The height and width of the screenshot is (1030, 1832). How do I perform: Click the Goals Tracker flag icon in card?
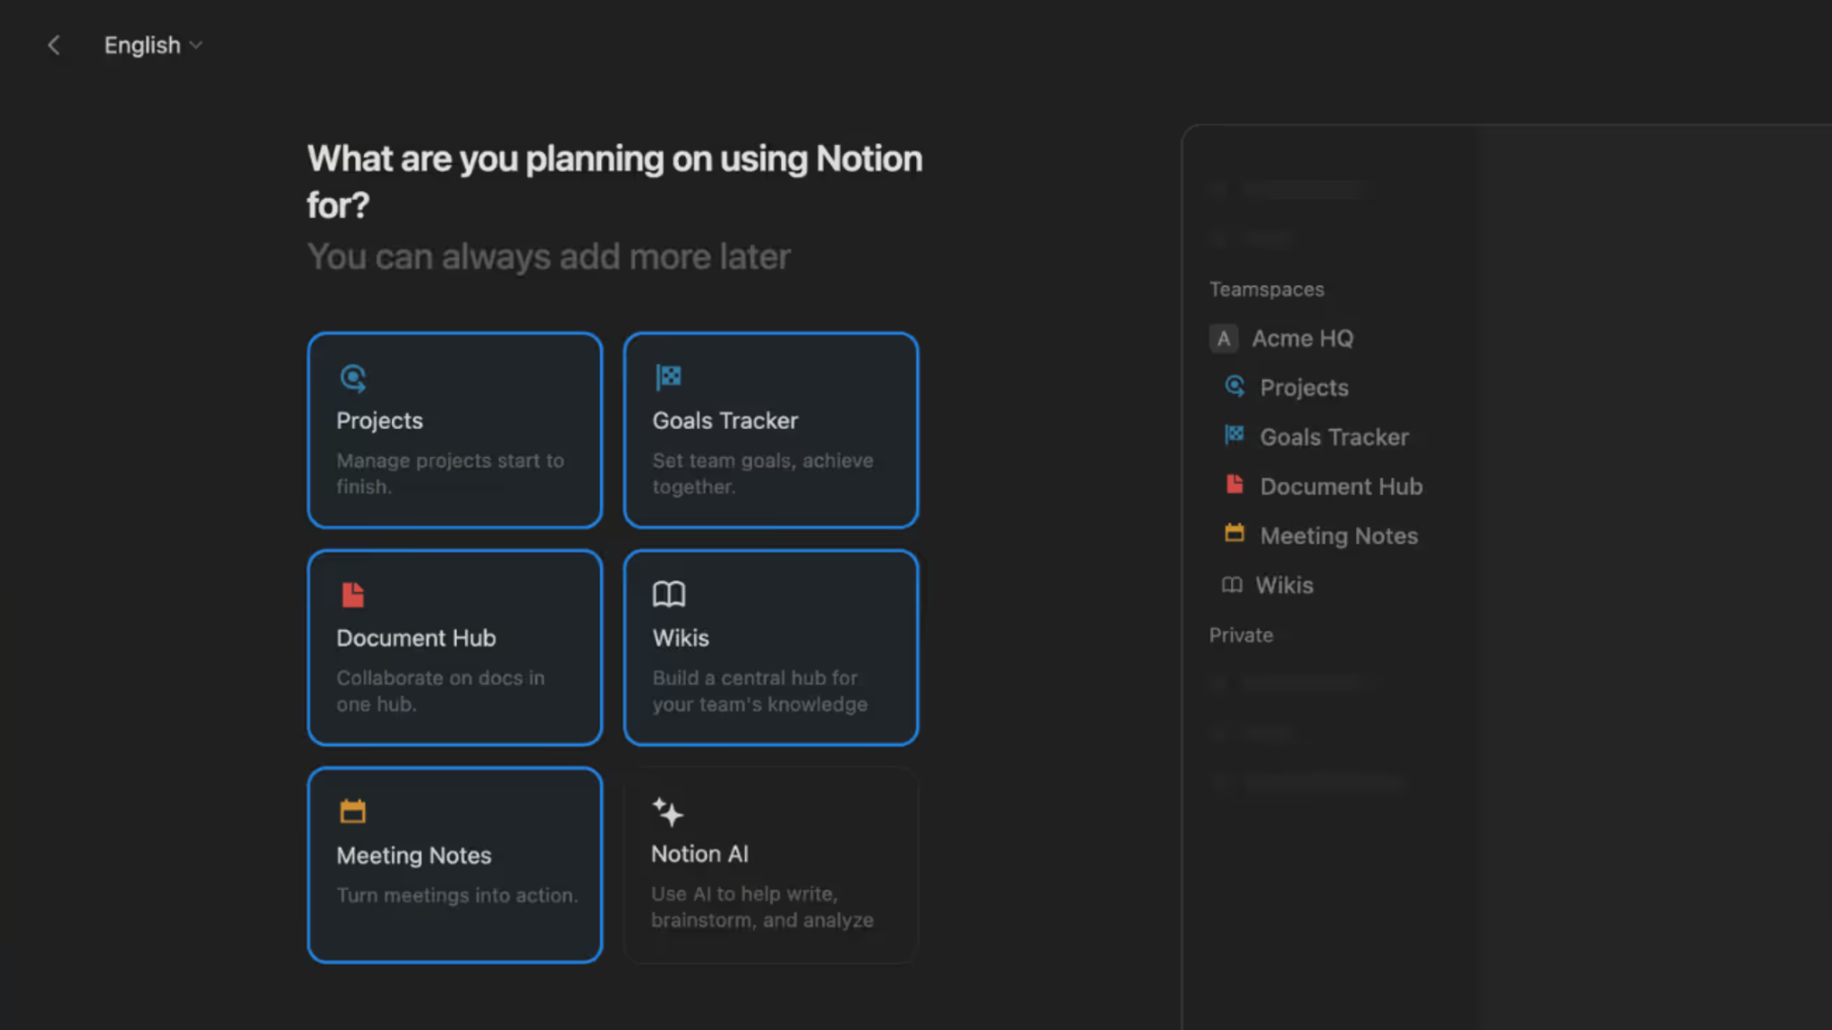pos(668,377)
